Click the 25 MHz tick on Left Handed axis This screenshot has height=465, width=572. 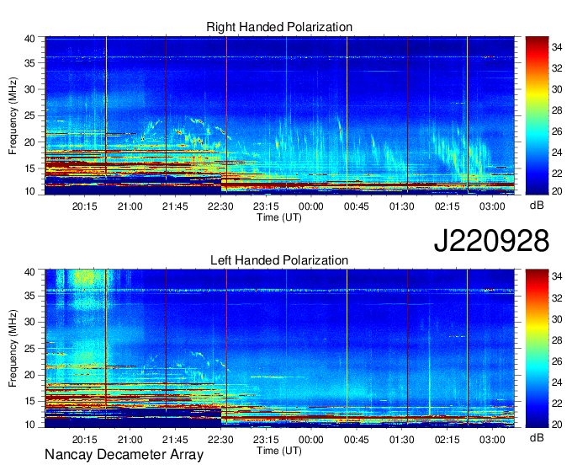coord(29,349)
